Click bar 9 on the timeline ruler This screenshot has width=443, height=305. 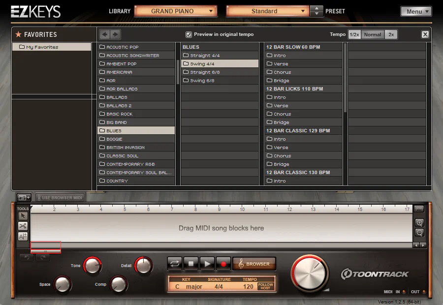tap(219, 209)
